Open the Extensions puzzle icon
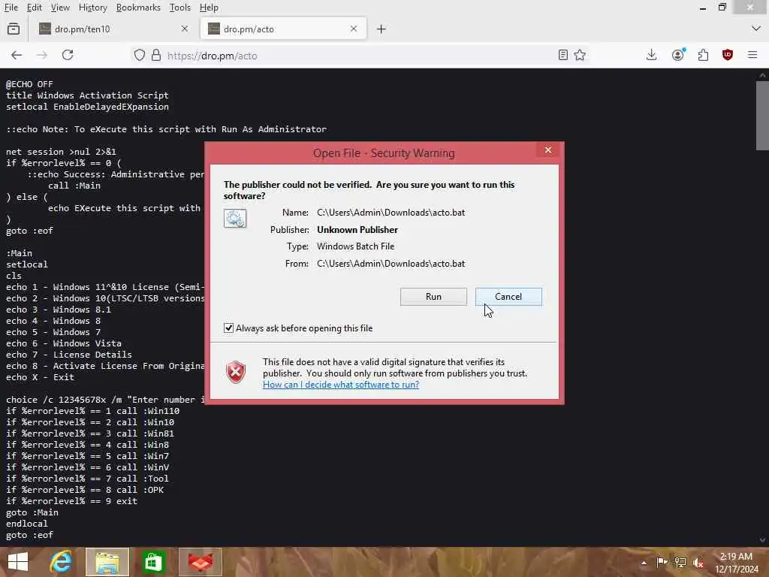Image resolution: width=769 pixels, height=577 pixels. 703,55
